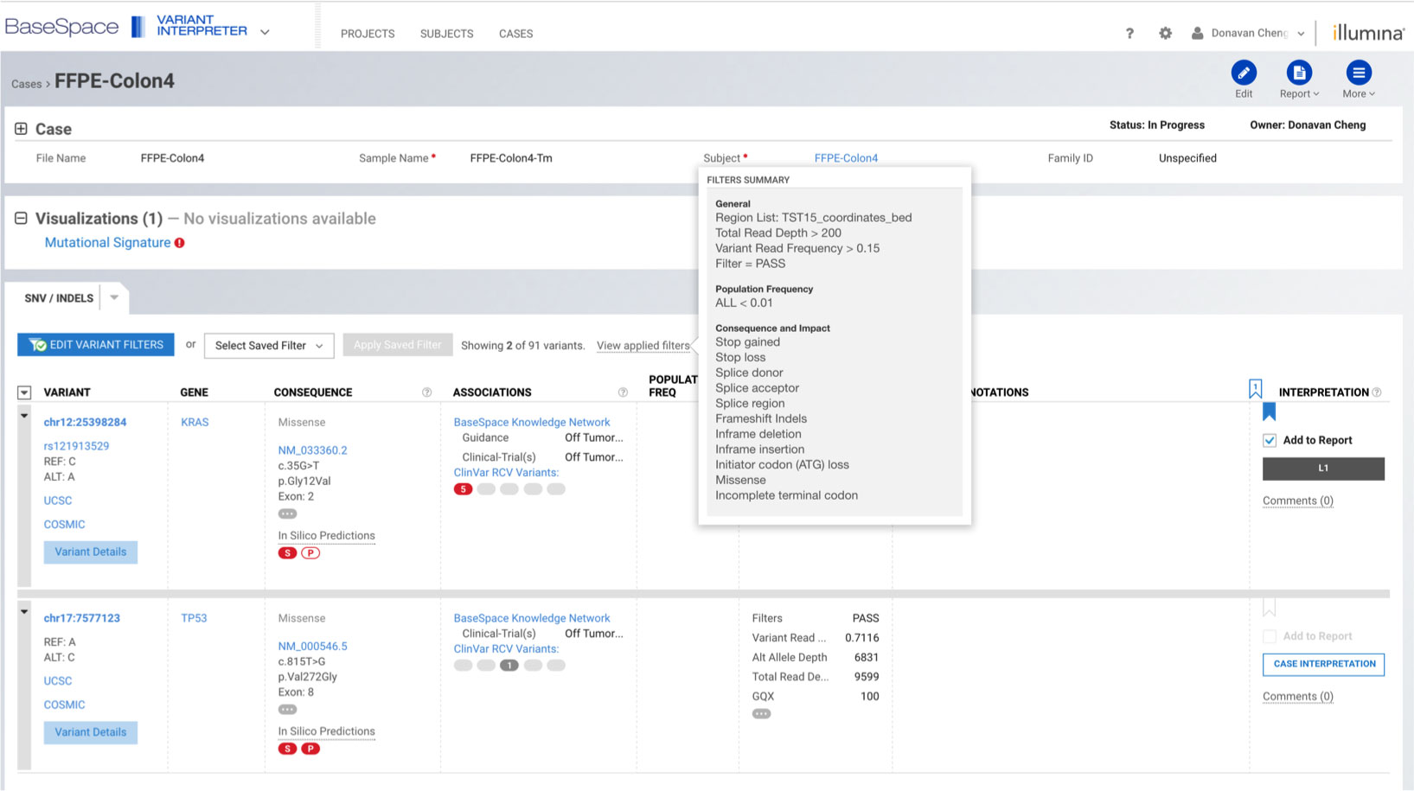
Task: Select the SNV / INDELS tab
Action: [x=59, y=298]
